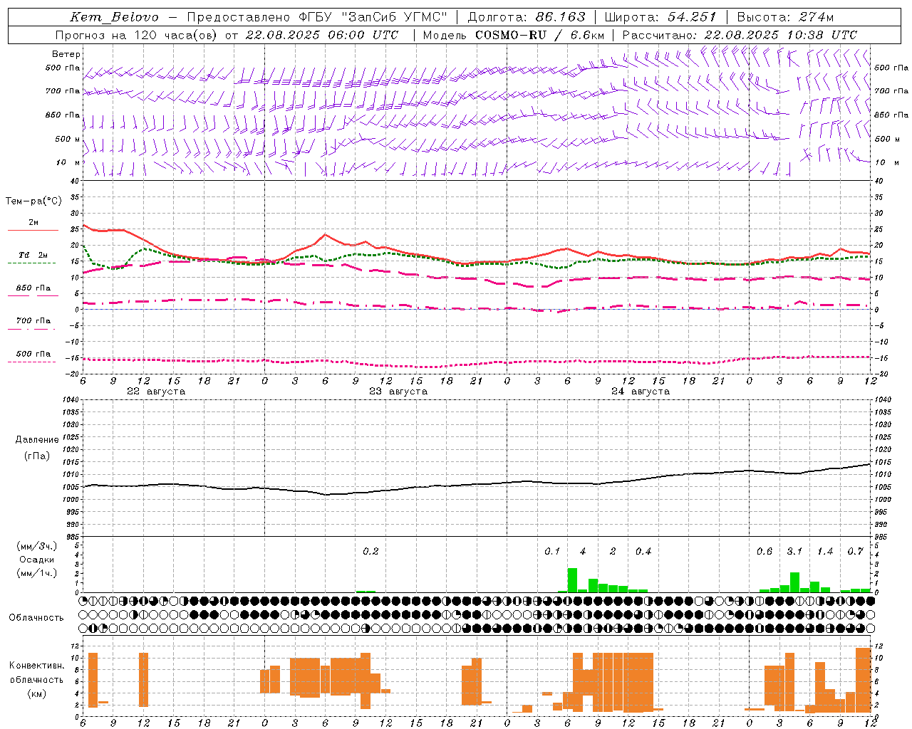Viewport: 912px width, 729px height.
Task: Click the (мм/1ч.) precipitation unit label
Action: pyautogui.click(x=37, y=572)
